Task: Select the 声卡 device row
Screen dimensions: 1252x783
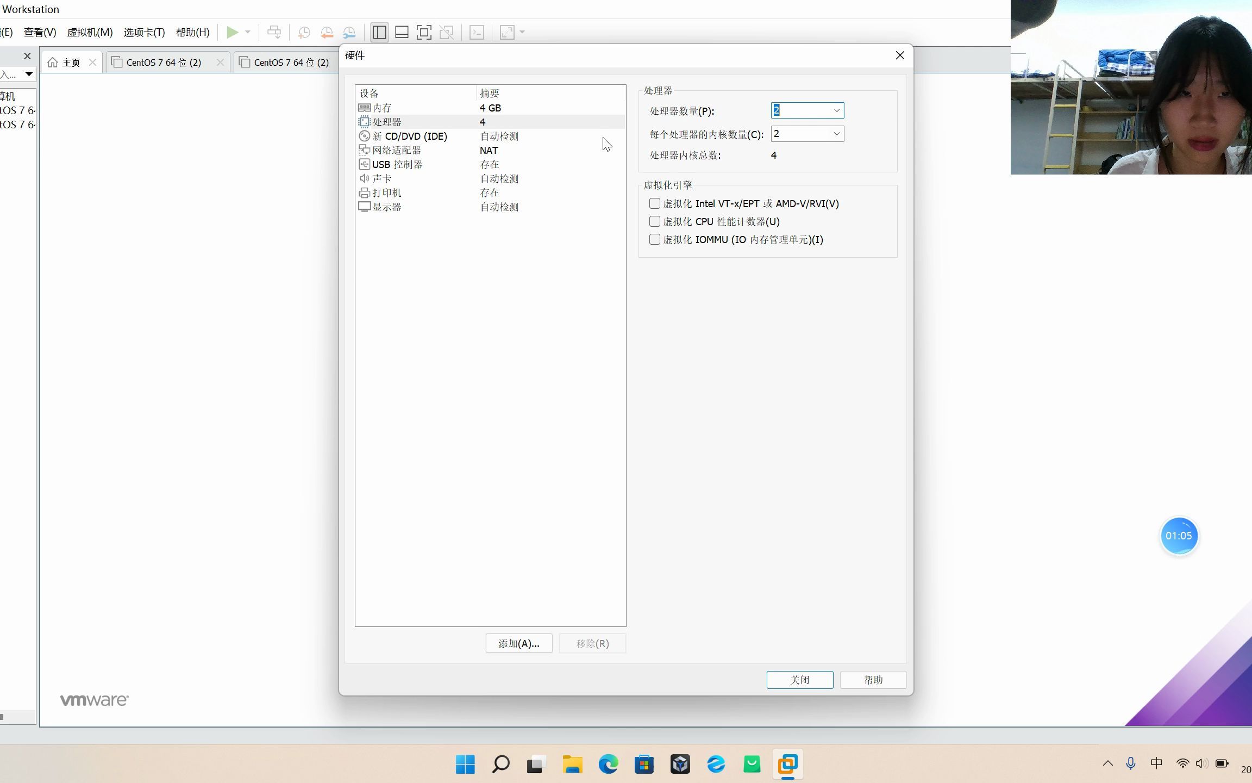Action: 490,178
